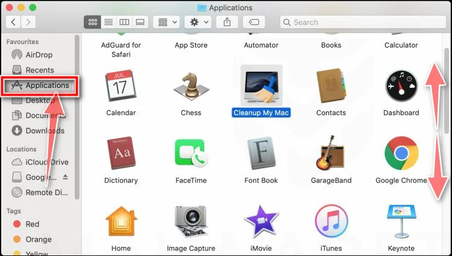Click the Search field

coord(363,22)
